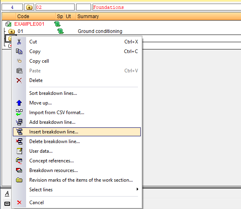The image size is (241, 209).
Task: Click the Cut scissors icon
Action: pyautogui.click(x=19, y=42)
